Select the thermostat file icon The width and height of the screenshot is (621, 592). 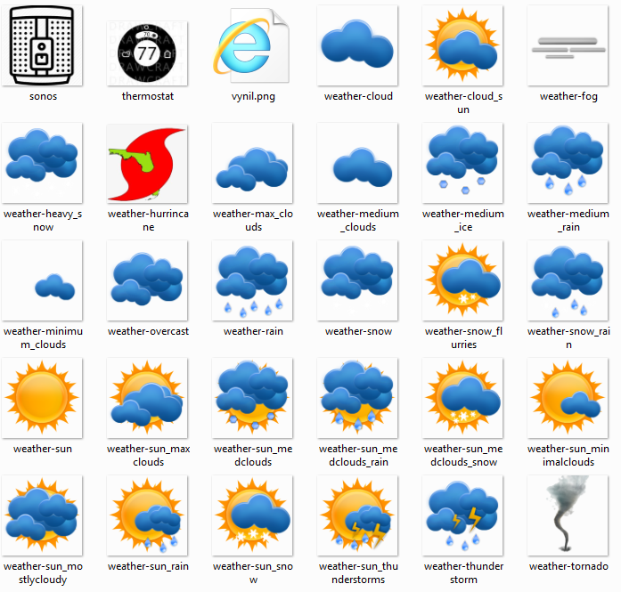147,53
